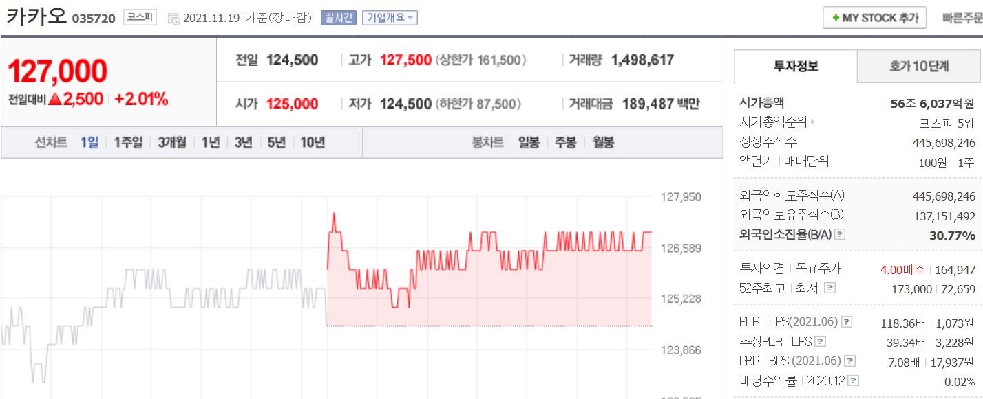Click the 0.02% dividend yield value
The height and width of the screenshot is (399, 983).
point(959,381)
